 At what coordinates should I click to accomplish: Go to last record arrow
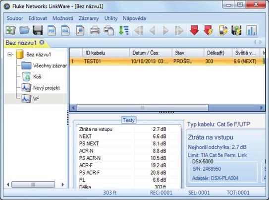click(179, 31)
